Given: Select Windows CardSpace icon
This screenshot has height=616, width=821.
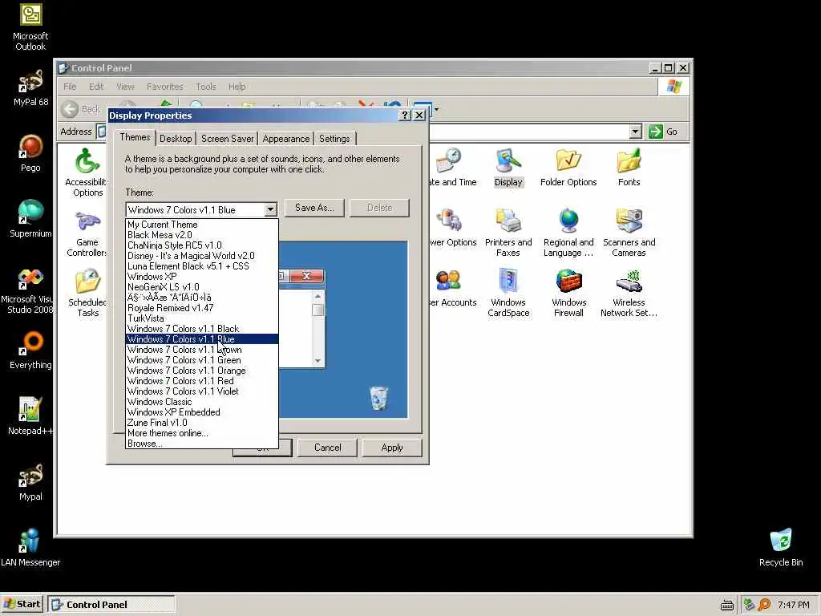Looking at the screenshot, I should [x=508, y=294].
